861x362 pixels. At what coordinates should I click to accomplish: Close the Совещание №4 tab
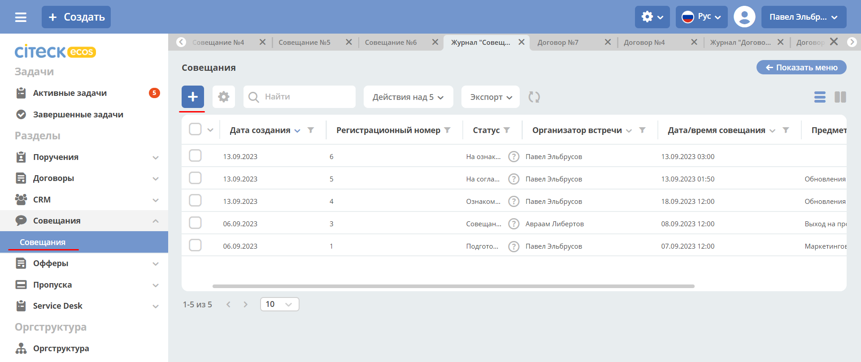[263, 42]
